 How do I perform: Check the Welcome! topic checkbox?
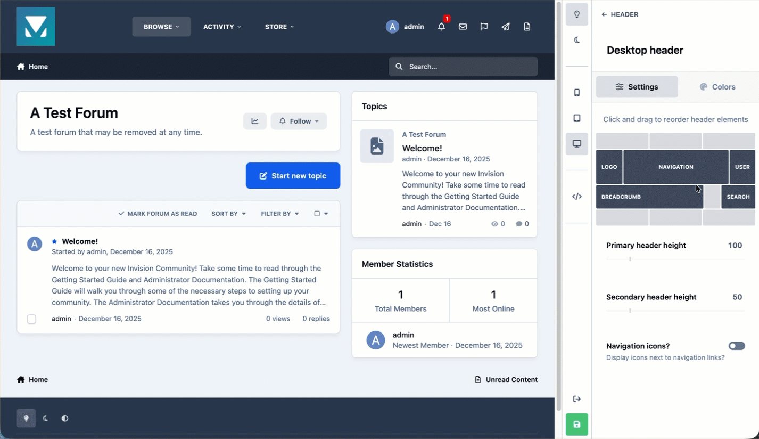[31, 319]
